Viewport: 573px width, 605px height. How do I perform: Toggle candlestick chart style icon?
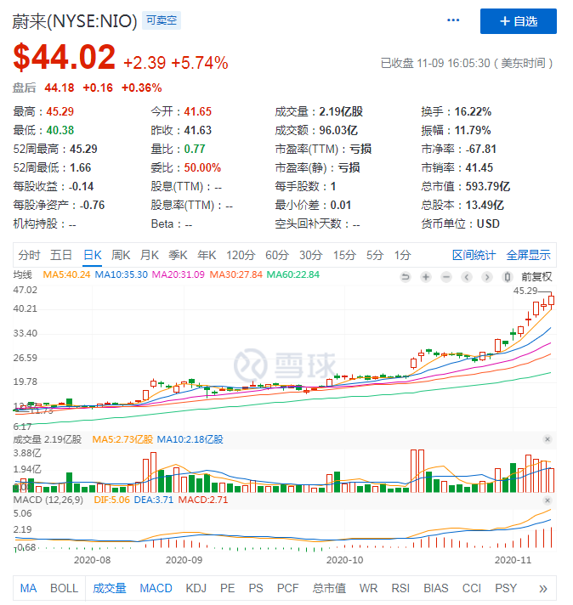[x=508, y=277]
